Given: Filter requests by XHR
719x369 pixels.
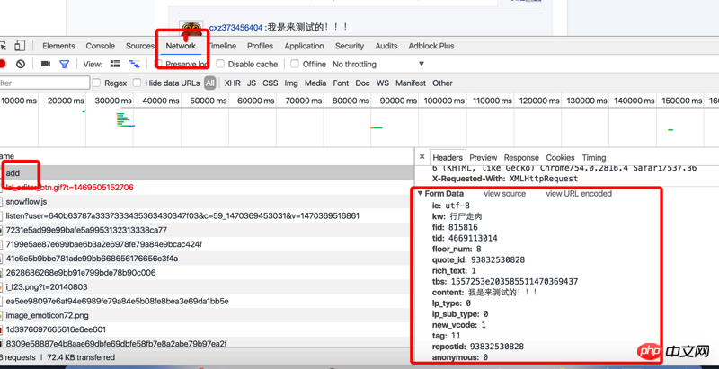Looking at the screenshot, I should (233, 83).
